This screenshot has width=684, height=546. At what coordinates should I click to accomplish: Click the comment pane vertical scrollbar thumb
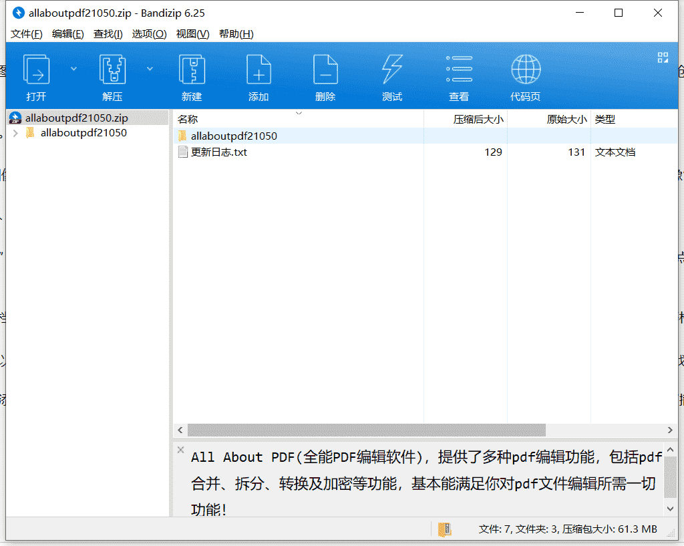coord(670,476)
